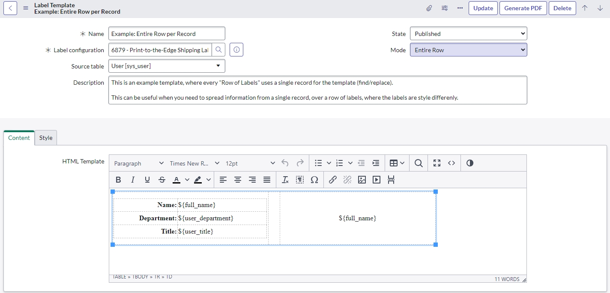Image resolution: width=610 pixels, height=293 pixels.
Task: Toggle bold formatting in editor
Action: [x=118, y=180]
